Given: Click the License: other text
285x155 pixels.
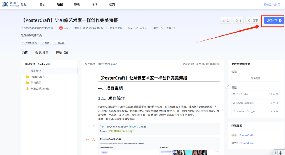Looking at the screenshot, I should 137,28.
